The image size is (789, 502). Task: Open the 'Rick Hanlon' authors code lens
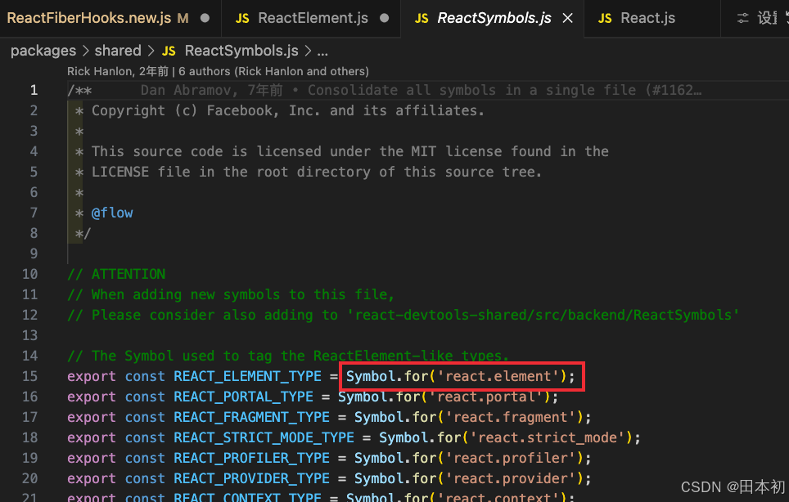pyautogui.click(x=218, y=71)
